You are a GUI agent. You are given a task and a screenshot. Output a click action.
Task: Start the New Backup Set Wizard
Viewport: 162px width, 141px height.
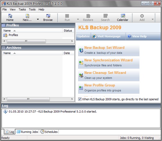tap(109, 50)
